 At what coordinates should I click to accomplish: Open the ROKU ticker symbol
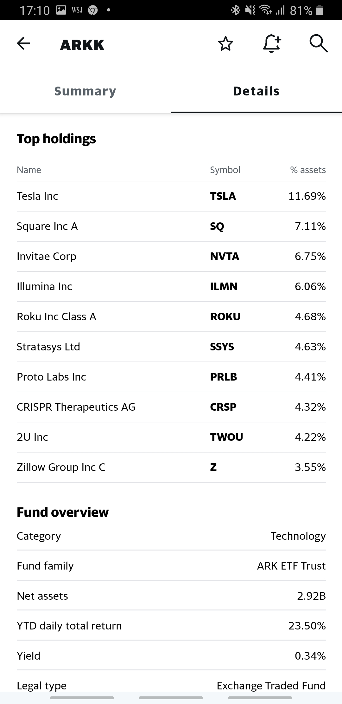[225, 317]
